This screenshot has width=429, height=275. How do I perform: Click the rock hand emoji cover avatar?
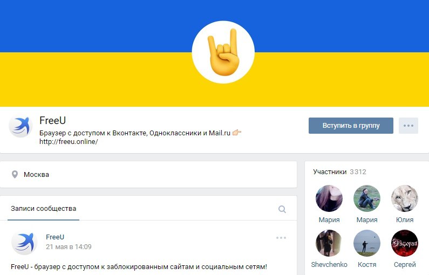click(x=223, y=52)
